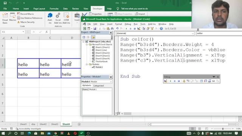Click the zoom slider in Excel status bar
The height and width of the screenshot is (136, 242).
point(223,128)
